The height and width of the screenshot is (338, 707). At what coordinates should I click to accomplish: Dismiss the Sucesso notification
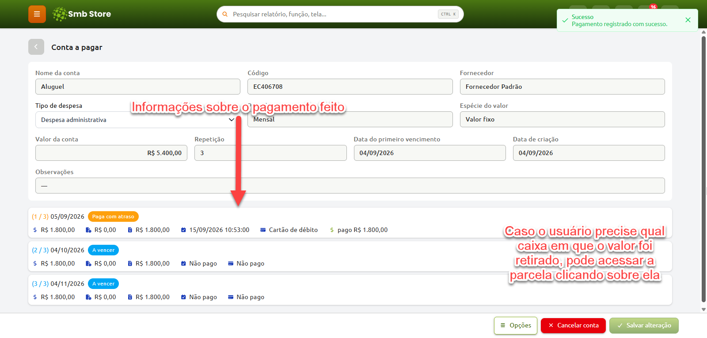(x=688, y=20)
